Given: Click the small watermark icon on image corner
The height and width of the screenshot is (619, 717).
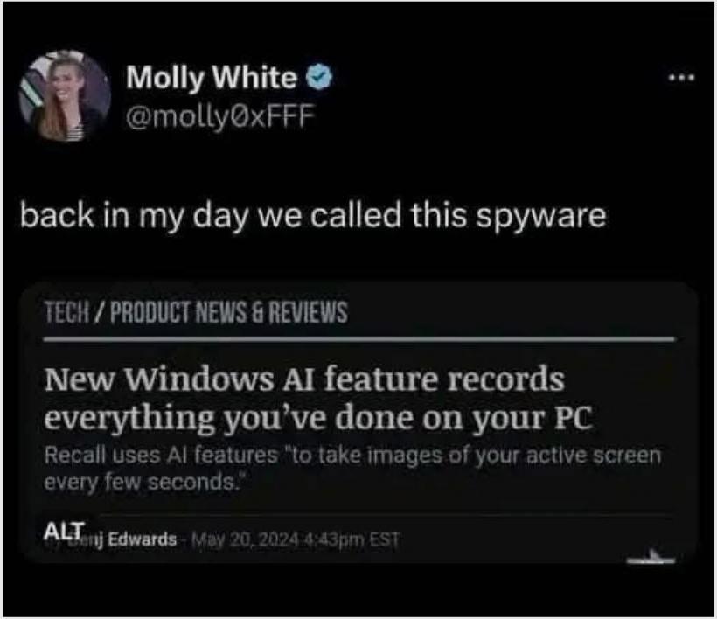Looking at the screenshot, I should click(x=651, y=556).
